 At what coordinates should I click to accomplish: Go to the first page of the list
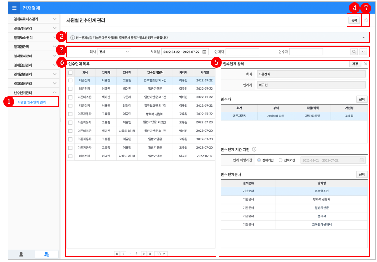(117, 254)
